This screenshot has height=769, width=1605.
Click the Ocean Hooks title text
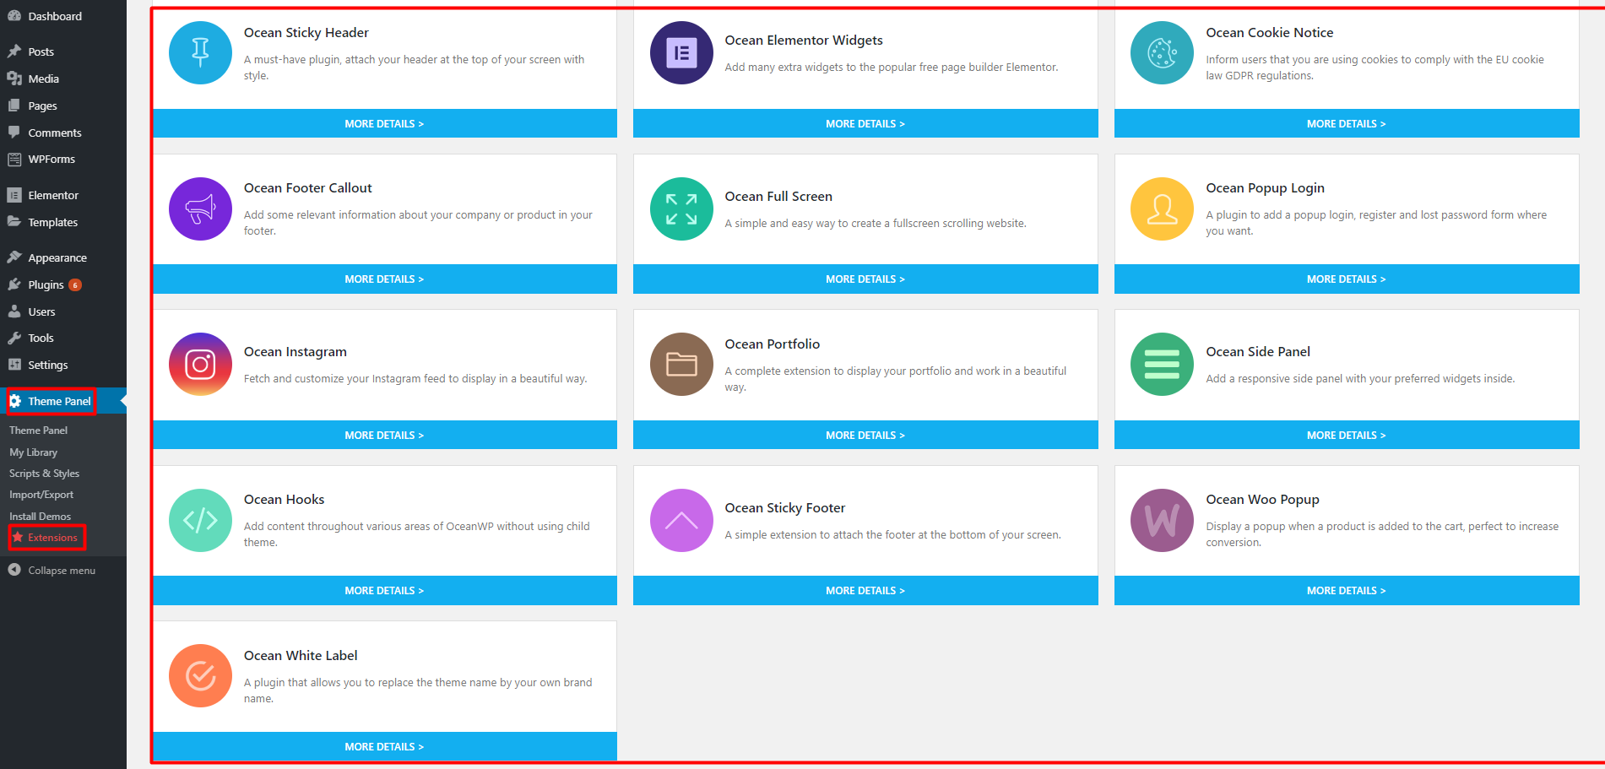click(x=285, y=500)
